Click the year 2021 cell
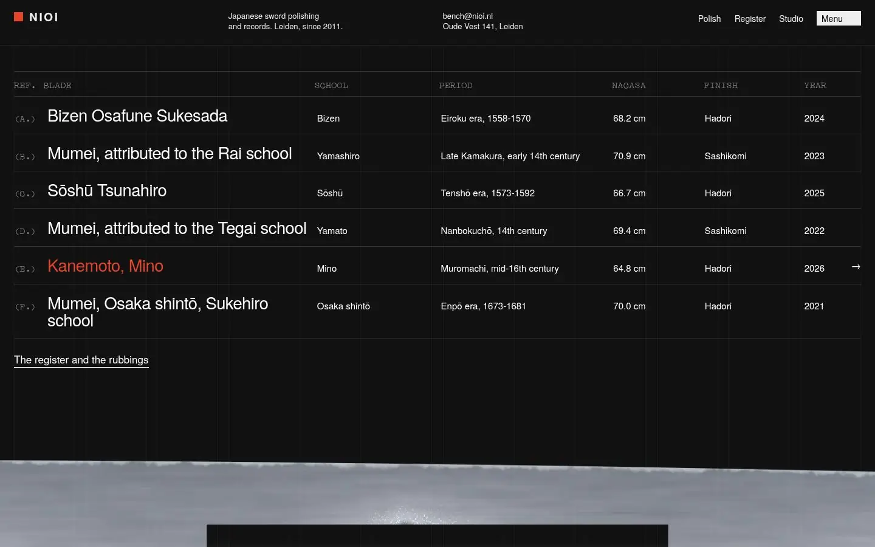875x547 pixels. 814,306
